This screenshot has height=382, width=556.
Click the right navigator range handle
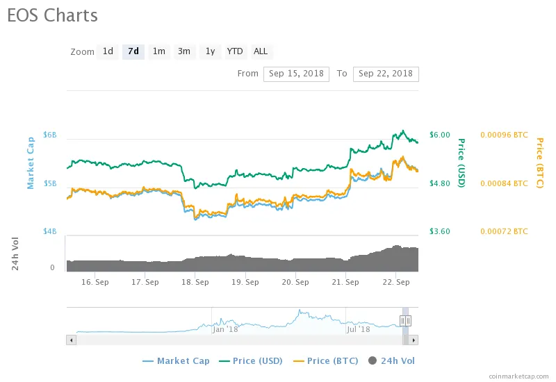click(x=408, y=321)
